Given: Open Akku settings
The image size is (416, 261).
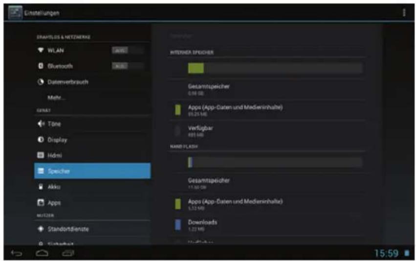Looking at the screenshot, I should pyautogui.click(x=92, y=187).
